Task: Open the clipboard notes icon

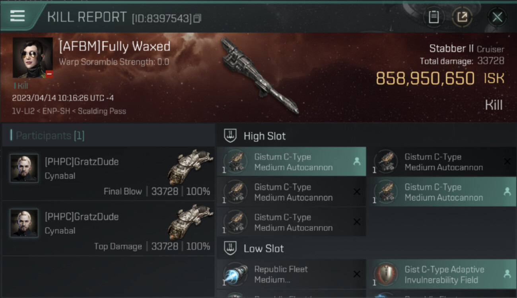Action: point(434,17)
